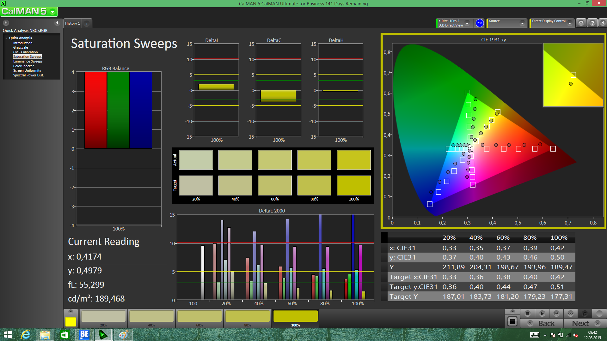Collapse the right panel arrow at top right

pyautogui.click(x=603, y=23)
